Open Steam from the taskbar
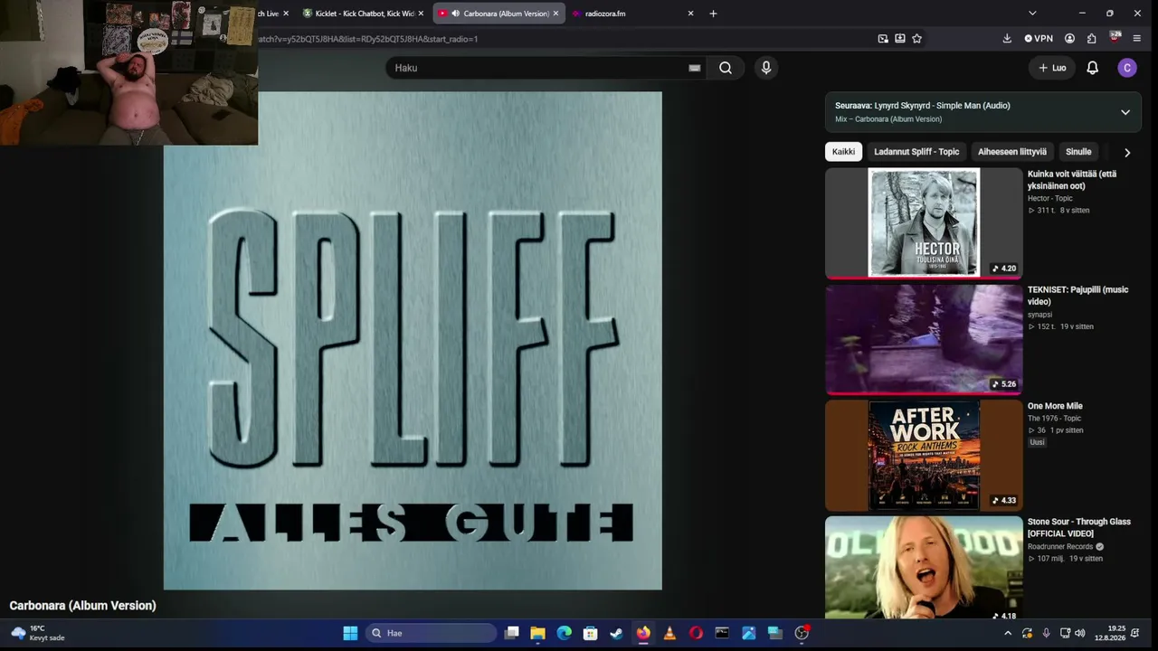Image resolution: width=1158 pixels, height=651 pixels. [x=616, y=633]
